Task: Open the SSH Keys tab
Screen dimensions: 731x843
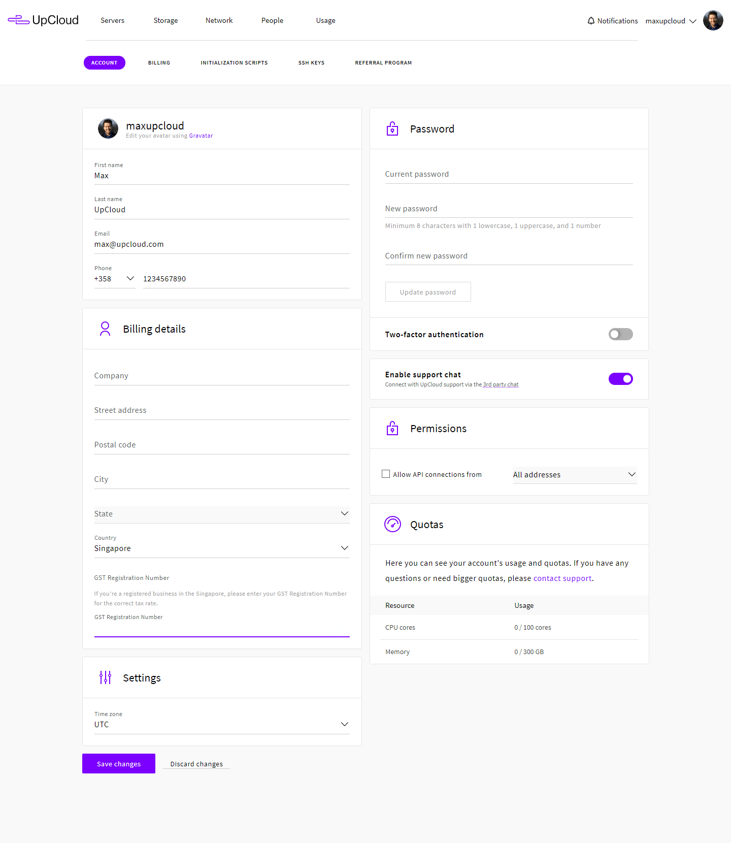Action: pyautogui.click(x=311, y=63)
